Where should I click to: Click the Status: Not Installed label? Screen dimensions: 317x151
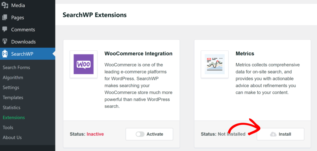tap(223, 134)
